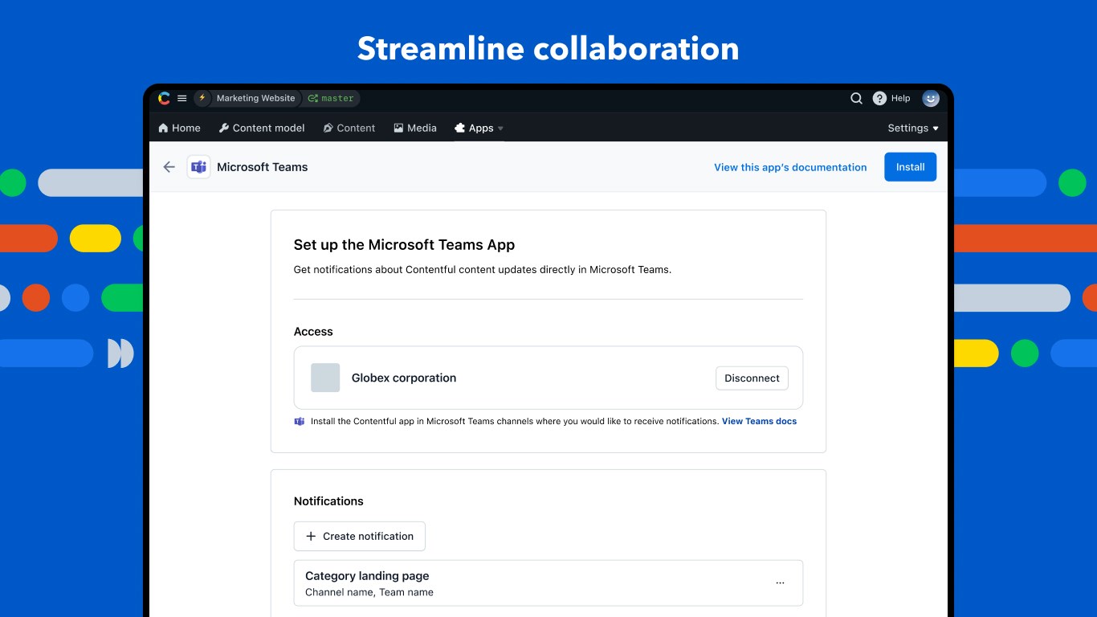This screenshot has width=1097, height=617.
Task: Click the Contentful logo icon
Action: (x=164, y=98)
